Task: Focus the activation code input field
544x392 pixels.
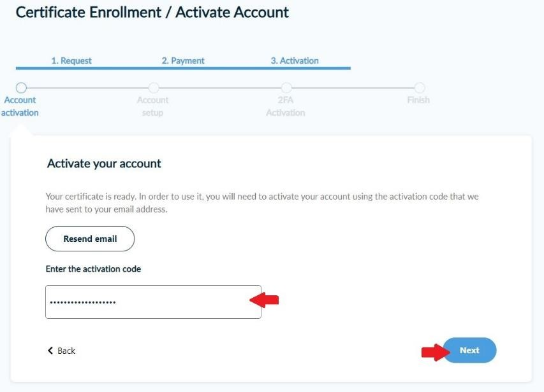Action: click(x=153, y=302)
